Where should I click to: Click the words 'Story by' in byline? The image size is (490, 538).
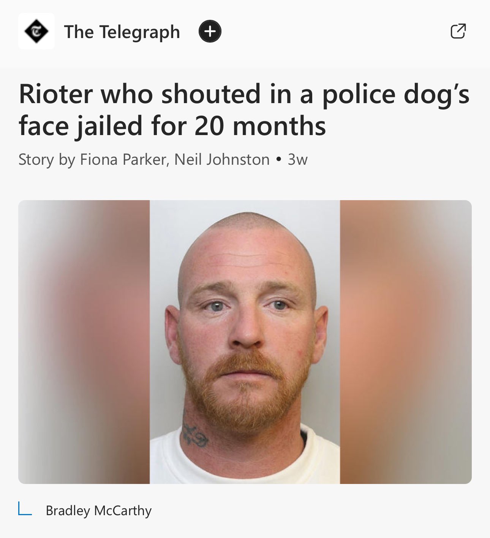pyautogui.click(x=47, y=159)
